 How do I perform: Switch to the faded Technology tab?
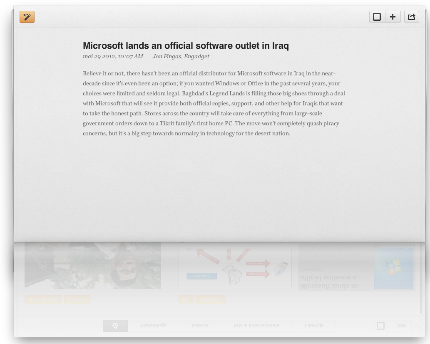pyautogui.click(x=153, y=325)
